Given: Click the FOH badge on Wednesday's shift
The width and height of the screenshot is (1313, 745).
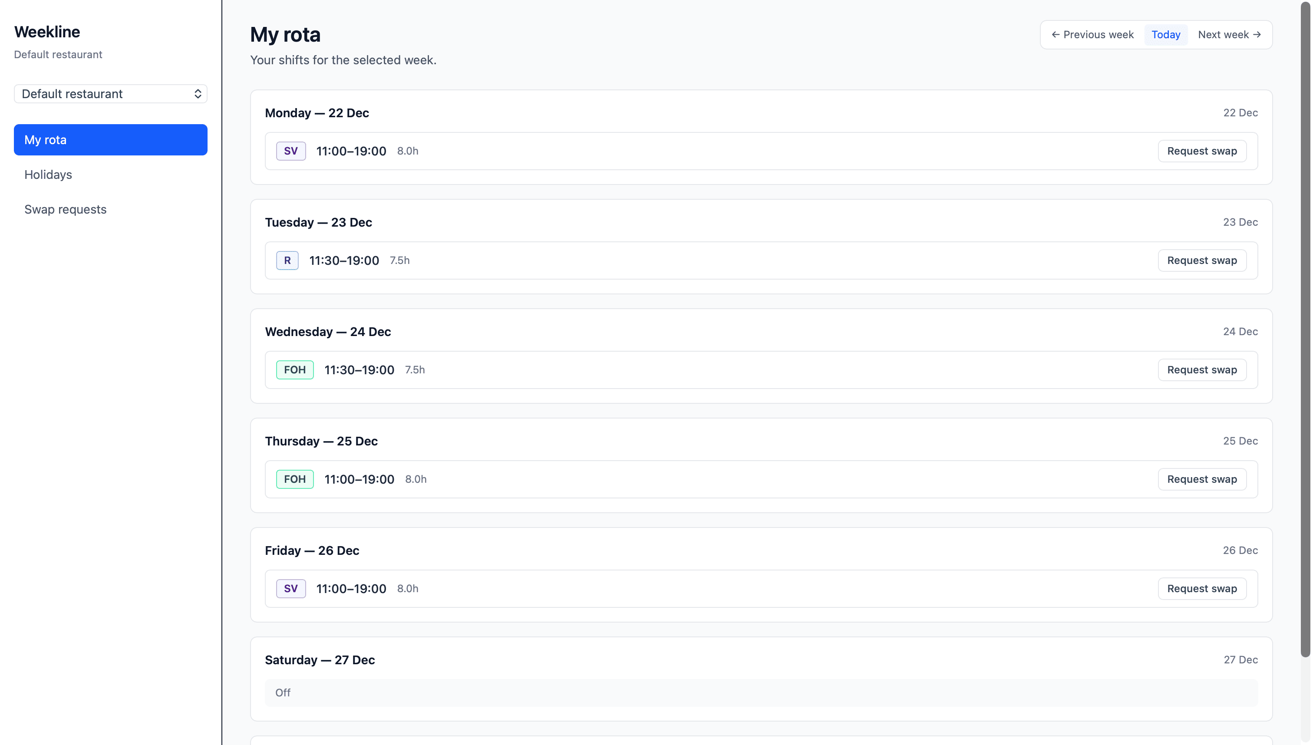Looking at the screenshot, I should (295, 369).
